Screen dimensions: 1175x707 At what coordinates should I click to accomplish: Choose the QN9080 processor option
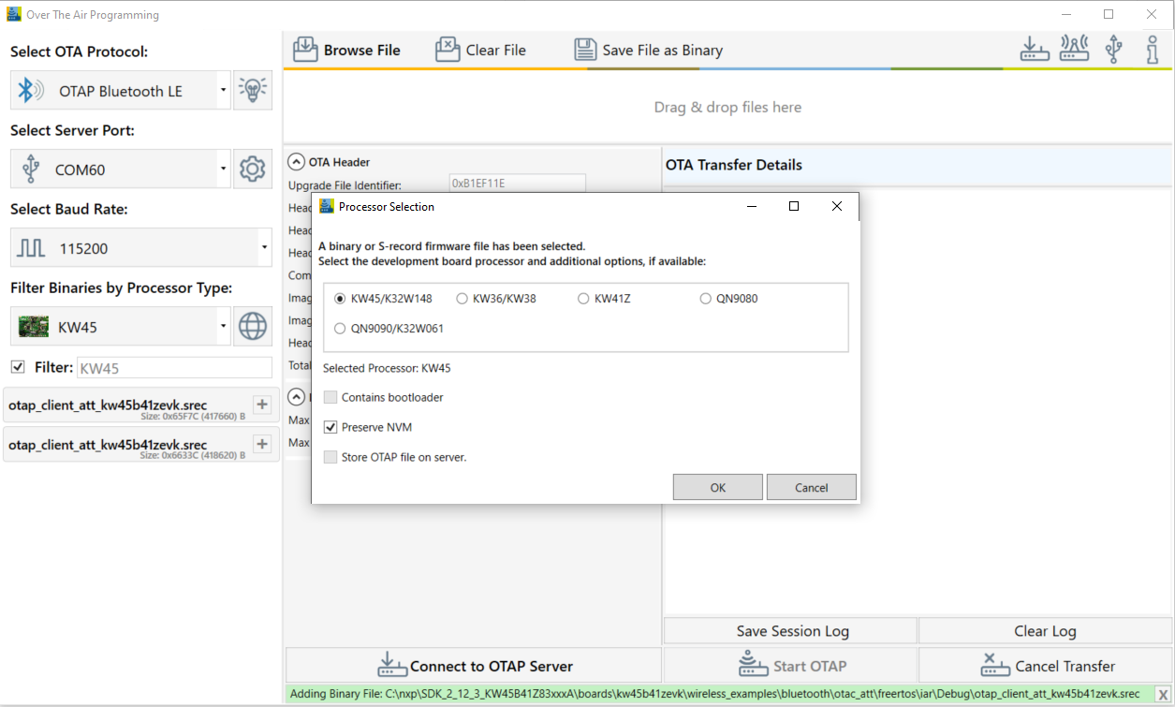[x=706, y=299]
